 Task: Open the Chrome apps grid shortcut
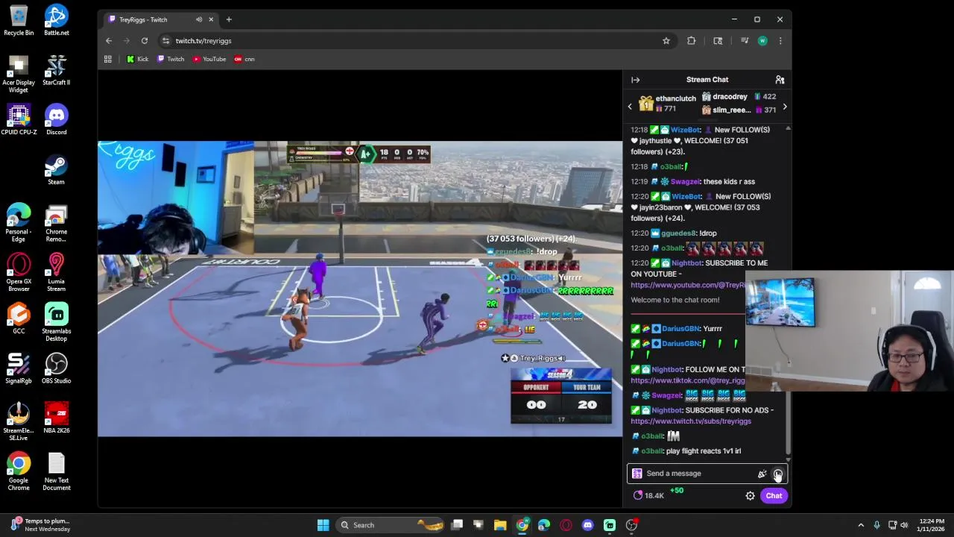coord(108,59)
